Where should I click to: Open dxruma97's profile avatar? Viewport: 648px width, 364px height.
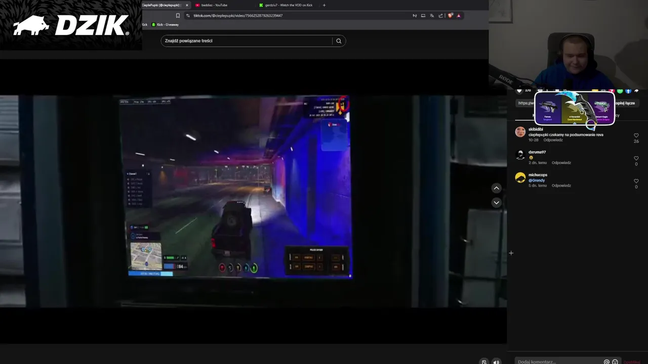tap(520, 155)
